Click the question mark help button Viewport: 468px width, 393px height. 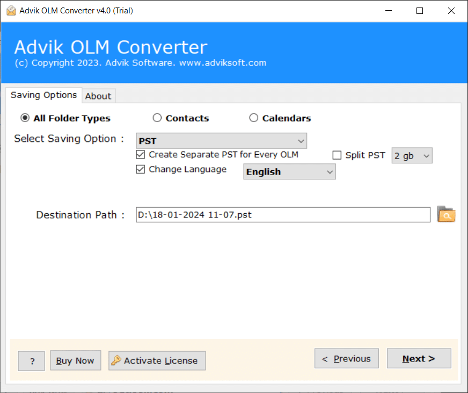[x=31, y=361]
